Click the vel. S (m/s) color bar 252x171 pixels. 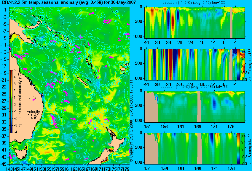pyautogui.click(x=238, y=149)
